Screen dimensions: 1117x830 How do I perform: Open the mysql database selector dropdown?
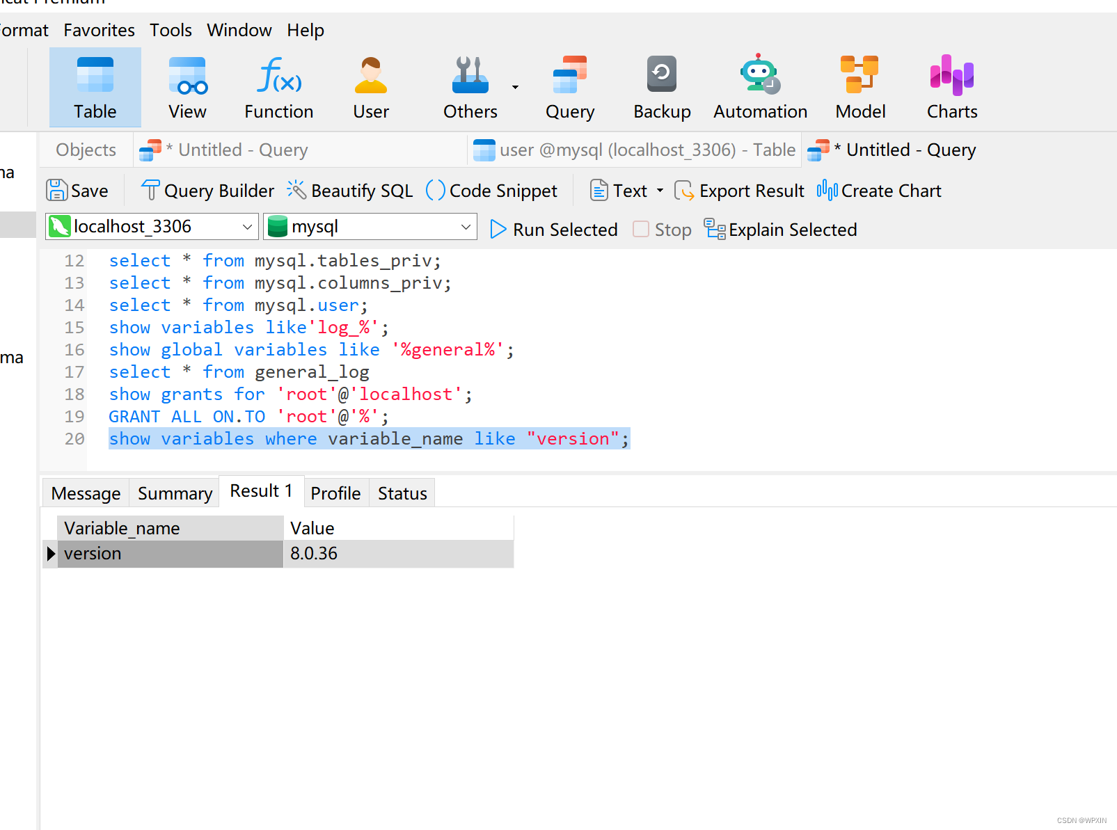click(465, 225)
